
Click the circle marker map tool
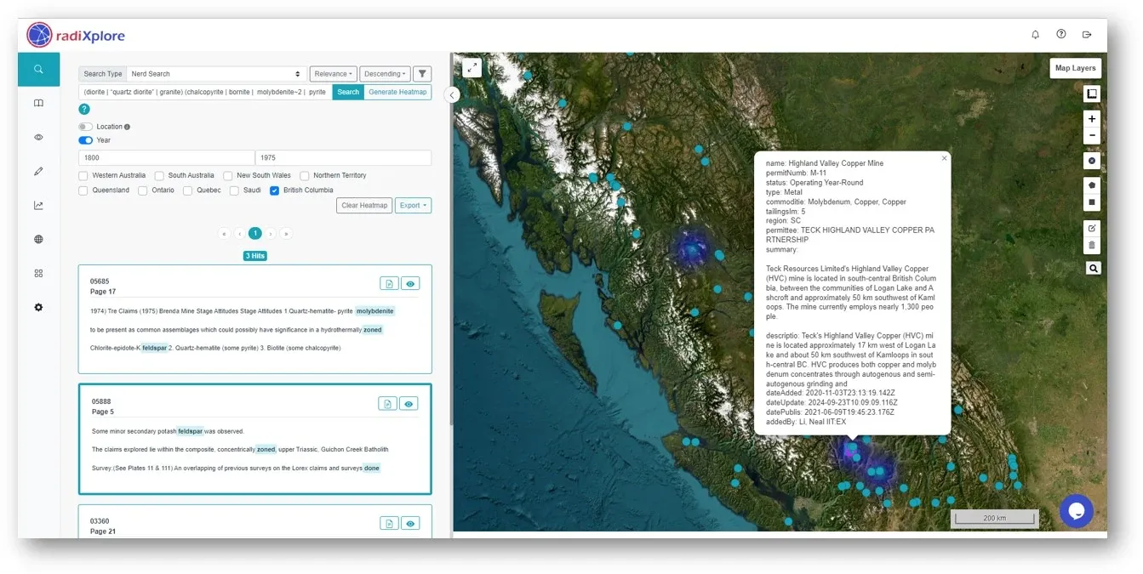1093,161
